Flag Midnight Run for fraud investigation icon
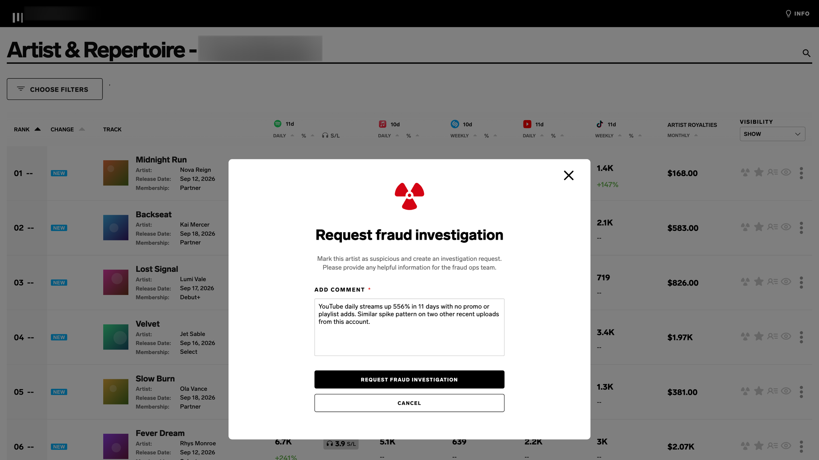The width and height of the screenshot is (819, 460). coord(745,172)
